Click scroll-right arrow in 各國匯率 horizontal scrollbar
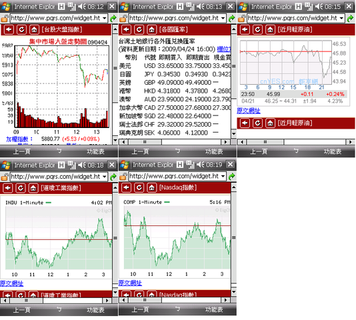Viewport: 356px width, 320px height. pos(225,142)
